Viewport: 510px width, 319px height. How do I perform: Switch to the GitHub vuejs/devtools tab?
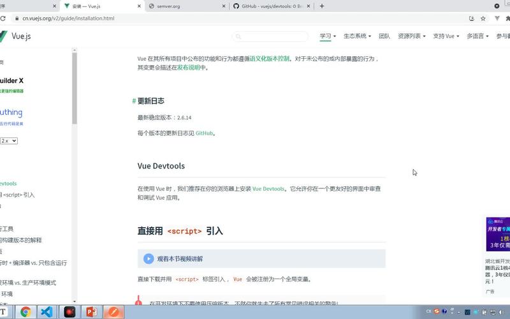coord(272,6)
